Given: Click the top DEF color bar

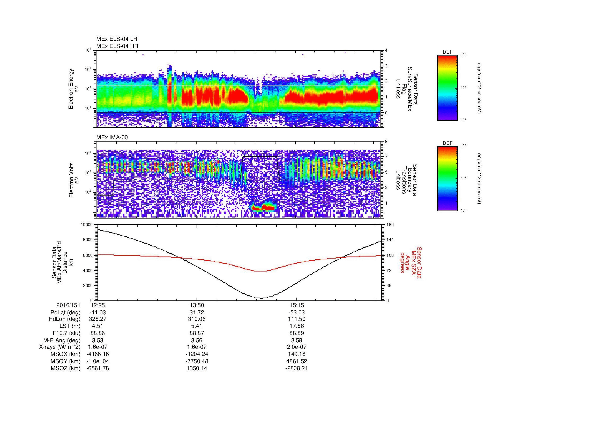Looking at the screenshot, I should 447,88.
